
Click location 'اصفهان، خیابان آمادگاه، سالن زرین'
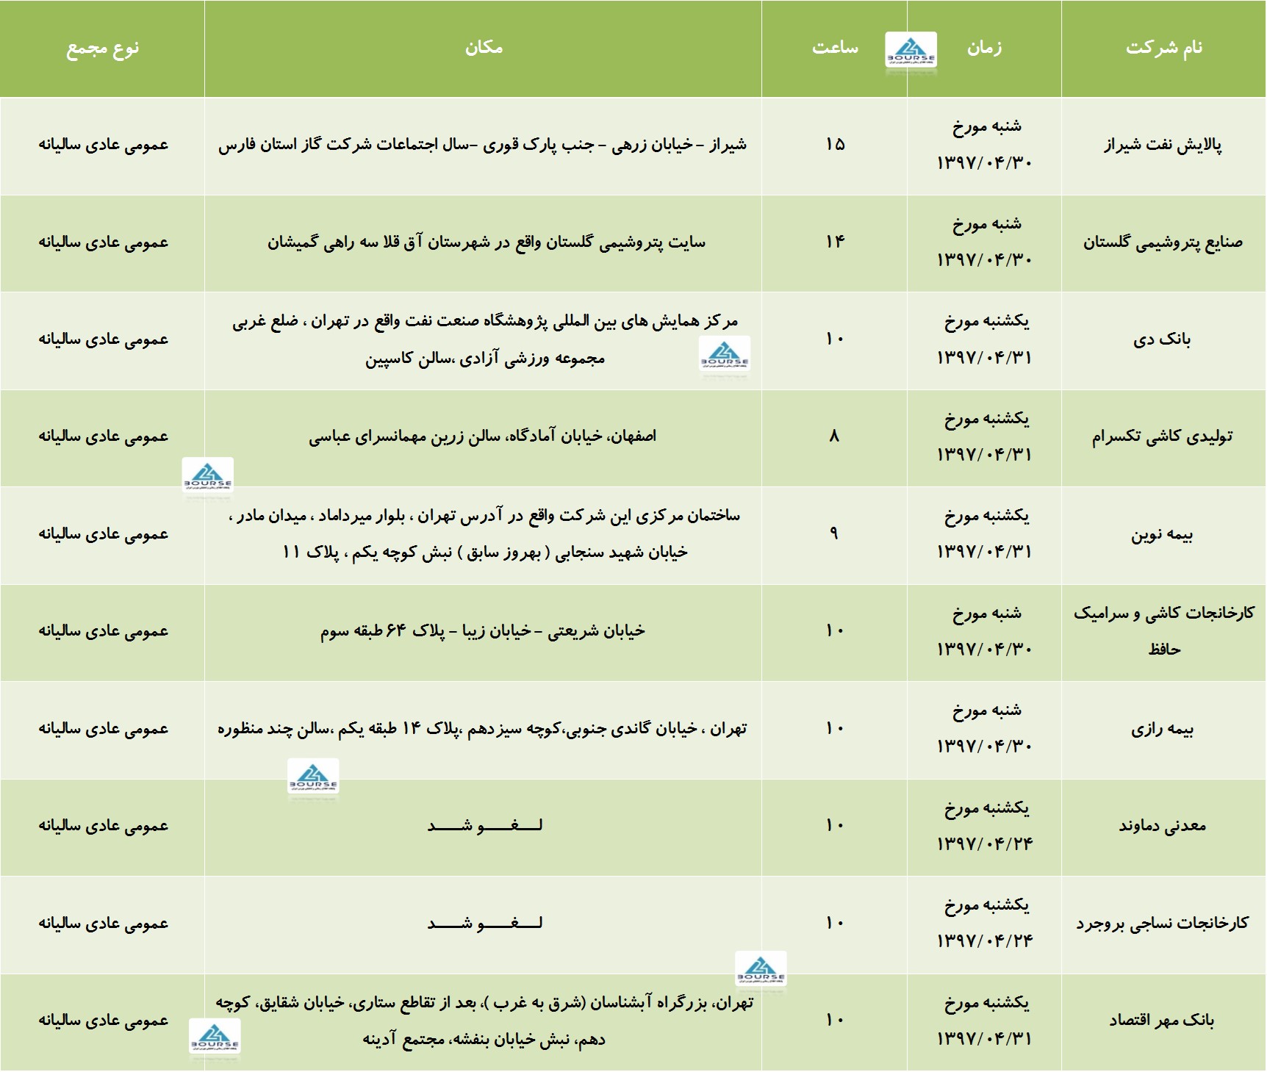(483, 436)
